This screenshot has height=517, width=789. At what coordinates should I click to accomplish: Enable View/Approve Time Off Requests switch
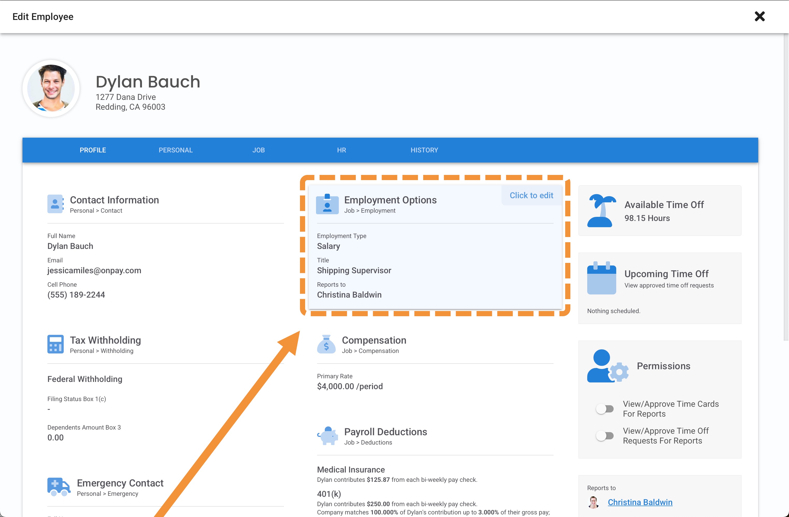tap(604, 436)
